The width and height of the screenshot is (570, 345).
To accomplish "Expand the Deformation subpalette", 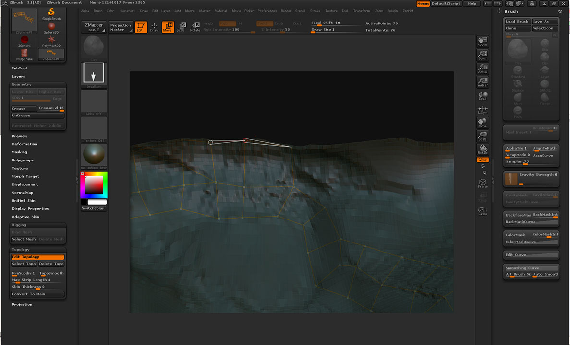I will (24, 144).
